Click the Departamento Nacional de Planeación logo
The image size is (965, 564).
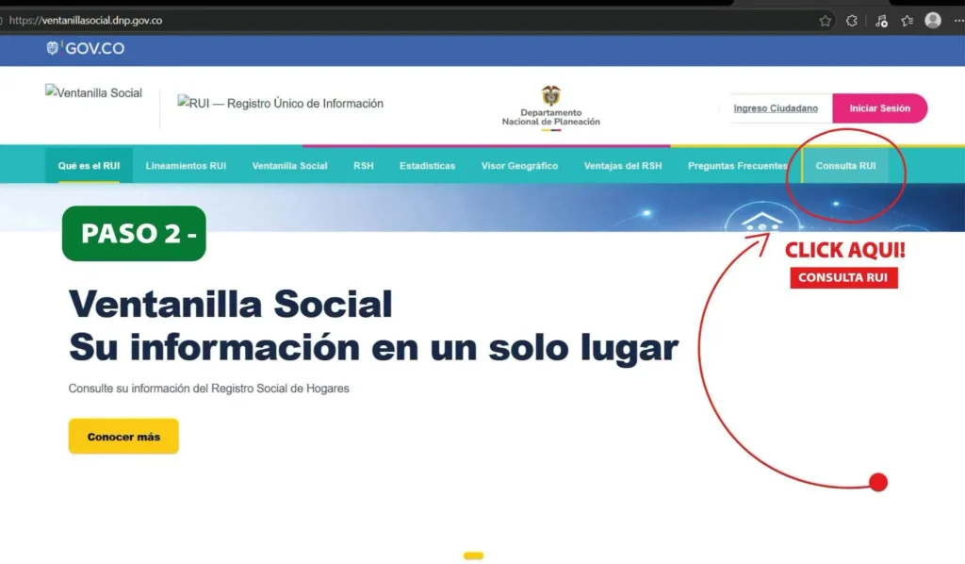pos(550,108)
